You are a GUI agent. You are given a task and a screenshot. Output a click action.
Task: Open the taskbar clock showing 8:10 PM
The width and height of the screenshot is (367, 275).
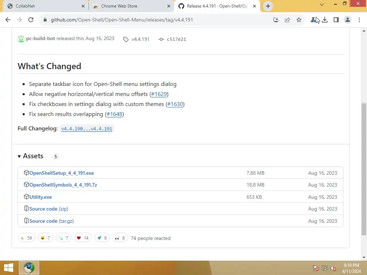coord(351,268)
